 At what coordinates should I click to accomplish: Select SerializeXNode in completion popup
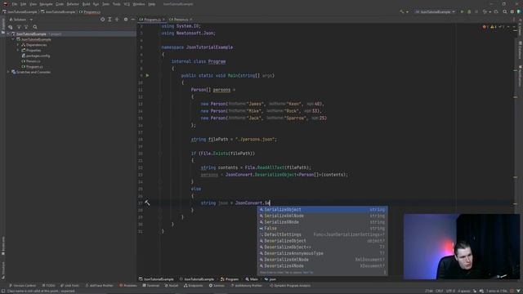click(x=323, y=222)
